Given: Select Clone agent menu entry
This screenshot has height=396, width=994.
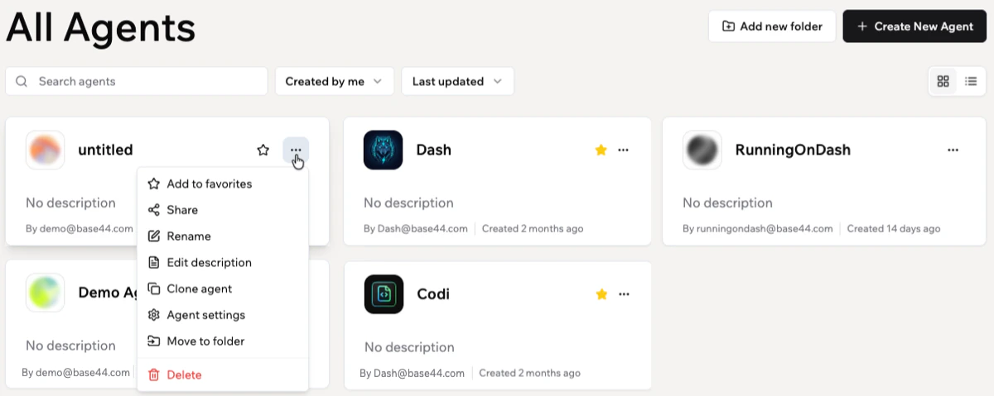Looking at the screenshot, I should pos(223,289).
